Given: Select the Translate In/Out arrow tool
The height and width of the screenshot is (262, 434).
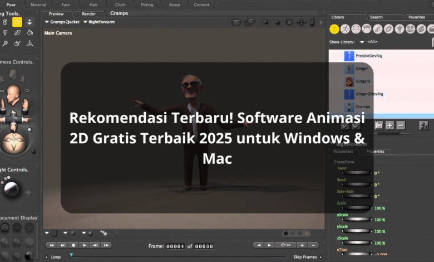Looking at the screenshot, I should click(29, 22).
